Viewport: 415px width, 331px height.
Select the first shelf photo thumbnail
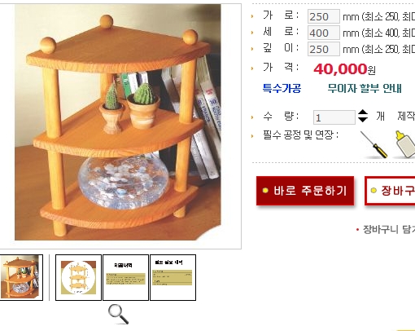tap(20, 277)
